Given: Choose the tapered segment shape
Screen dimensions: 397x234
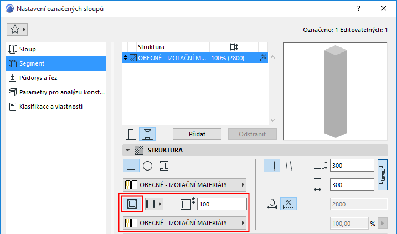Looking at the screenshot, I should tap(288, 165).
